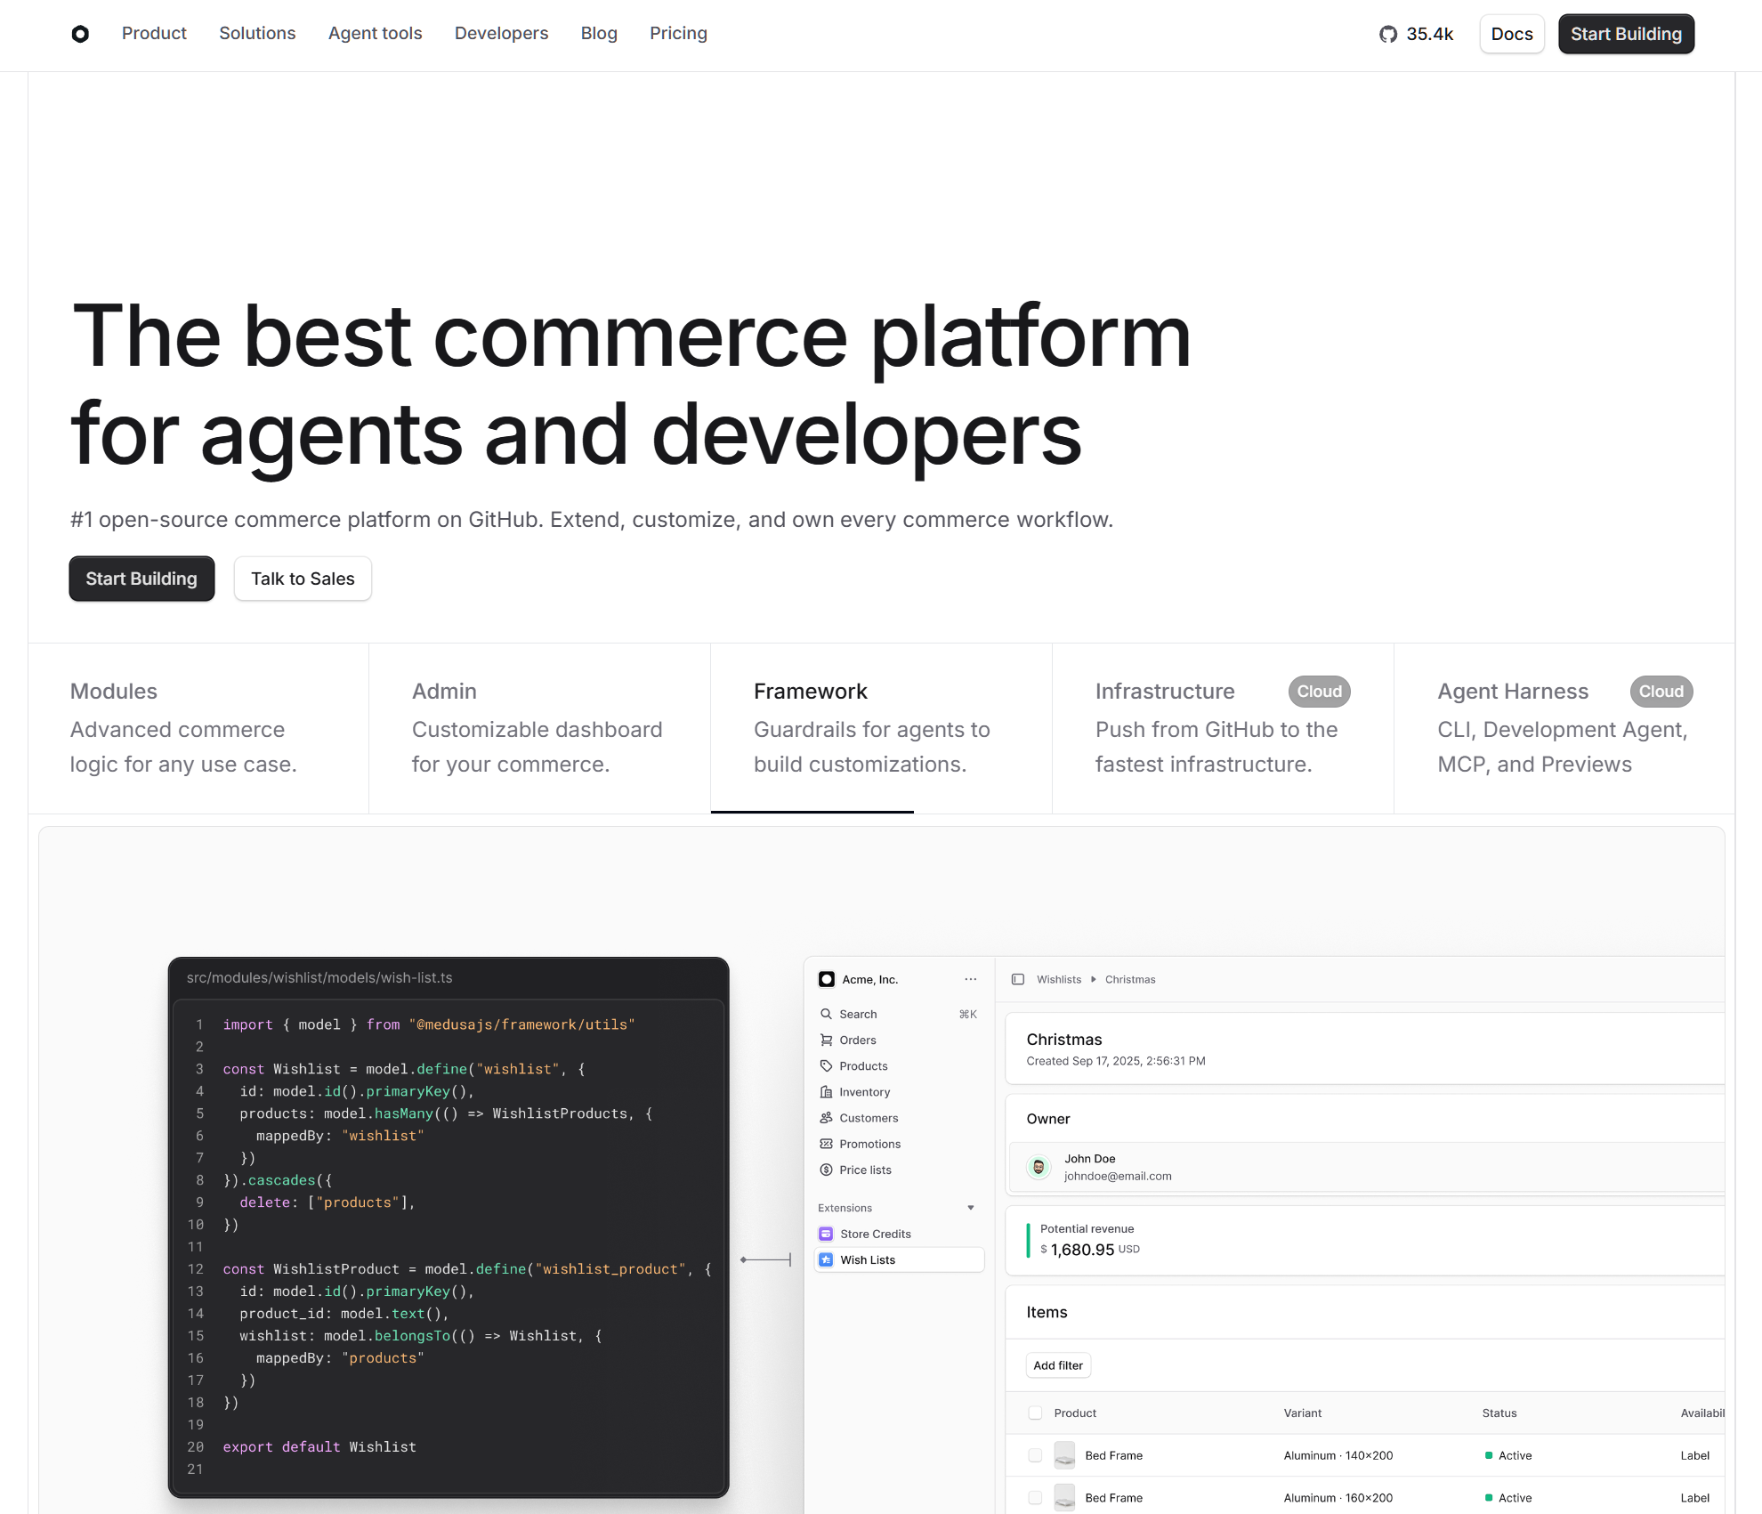Click the Cloud badge on Agent Harness

[1661, 692]
